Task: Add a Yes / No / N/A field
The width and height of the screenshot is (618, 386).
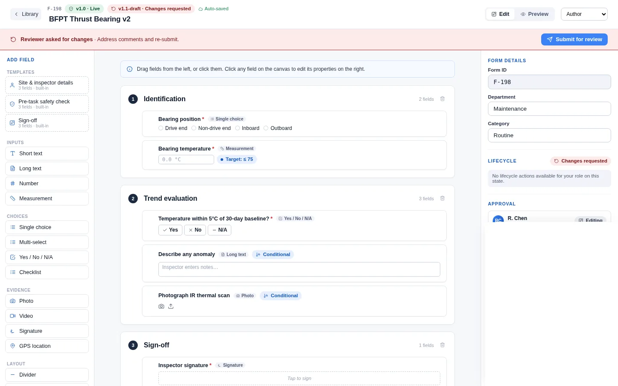Action: (x=47, y=257)
